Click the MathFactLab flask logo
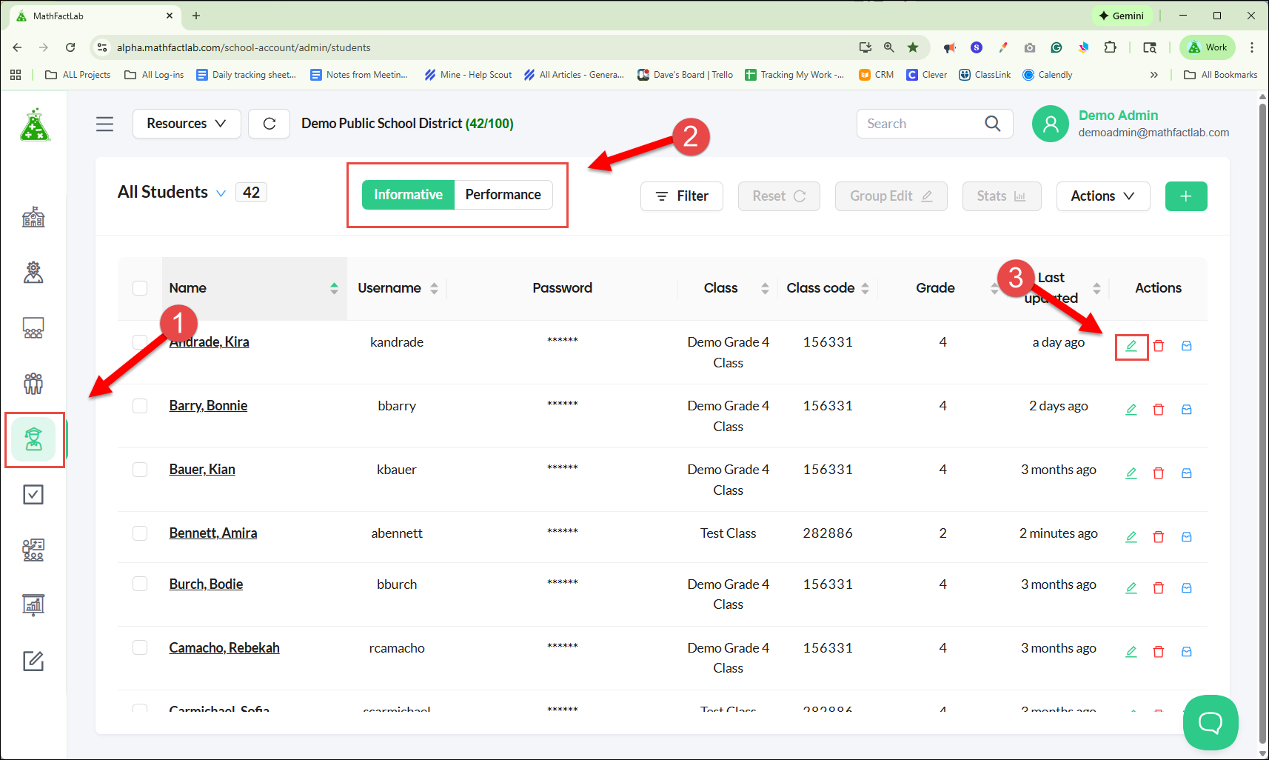 click(35, 124)
